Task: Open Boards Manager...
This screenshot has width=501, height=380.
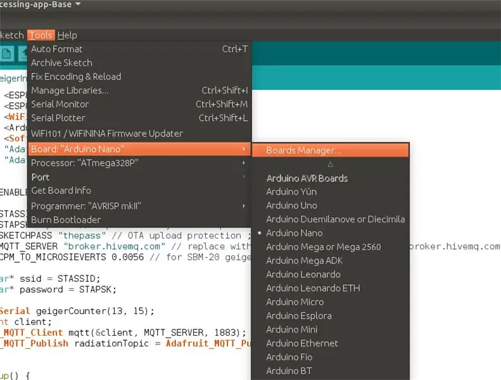Action: (x=331, y=150)
